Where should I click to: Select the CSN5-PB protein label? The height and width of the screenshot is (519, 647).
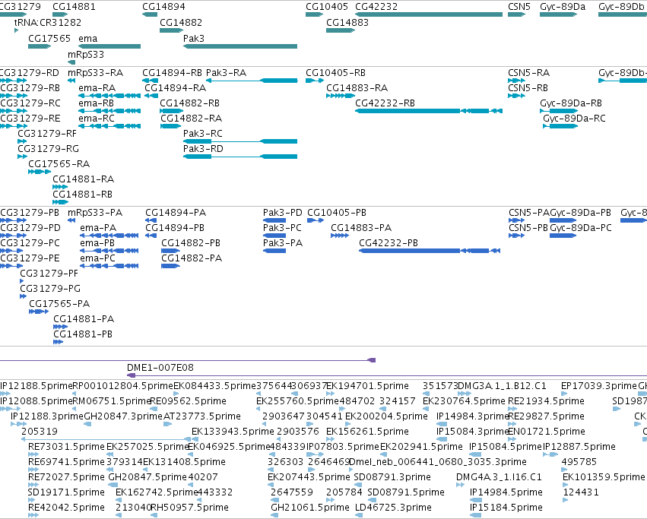point(528,228)
